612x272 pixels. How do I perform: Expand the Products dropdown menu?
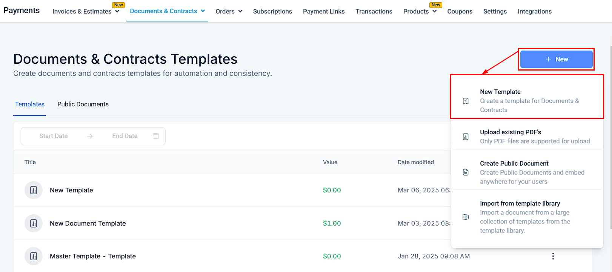435,11
